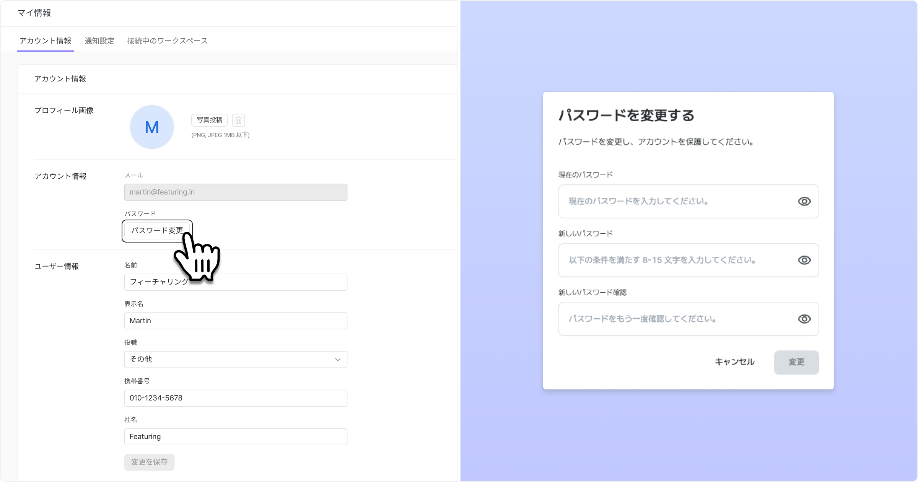Image resolution: width=918 pixels, height=482 pixels.
Task: Click the chevron arrow in 役職 field
Action: pos(338,360)
